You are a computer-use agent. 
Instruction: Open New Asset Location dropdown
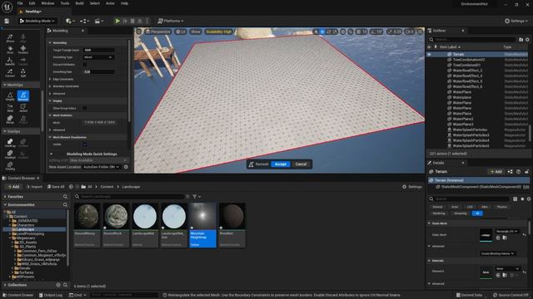coord(102,167)
